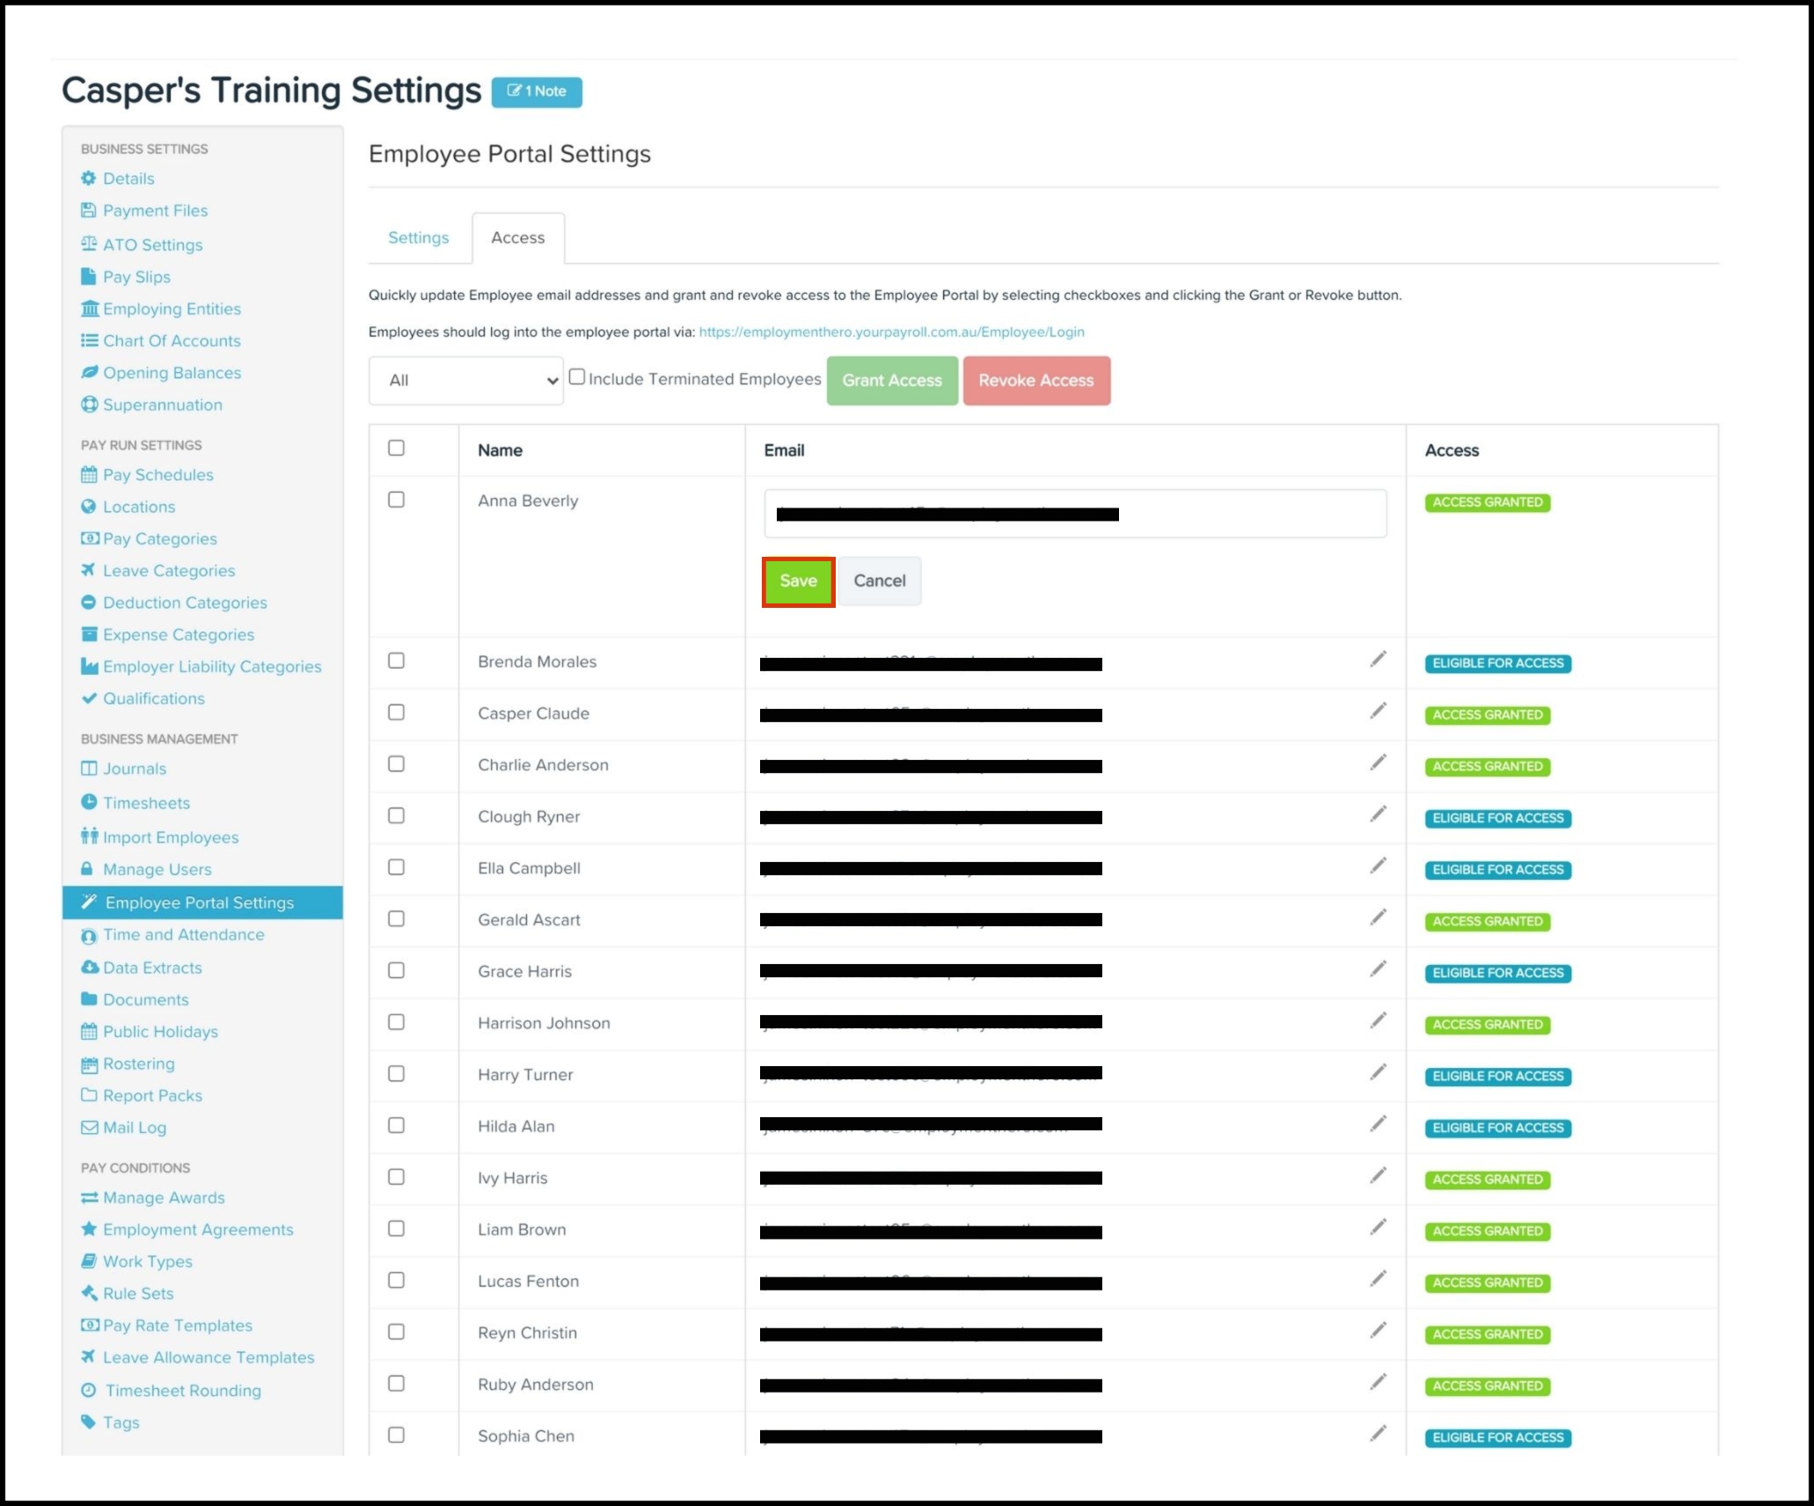The height and width of the screenshot is (1506, 1814).
Task: Click the Revoke Access button
Action: [x=1035, y=380]
